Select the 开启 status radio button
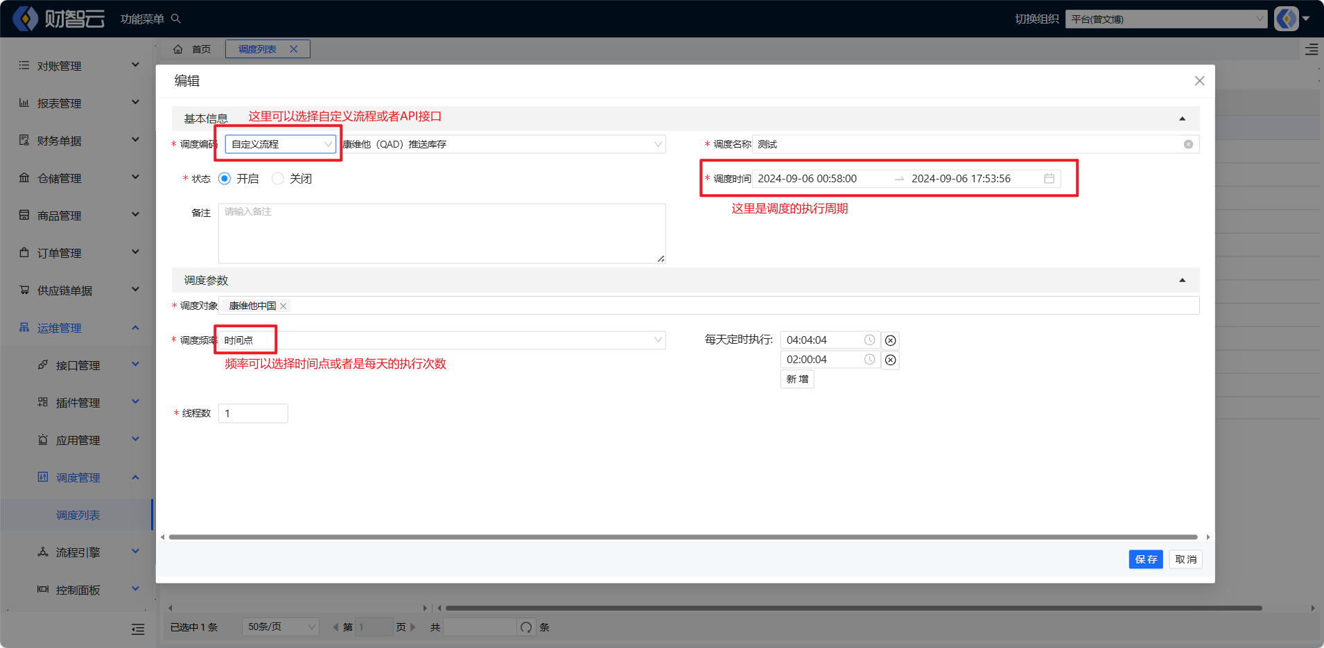 (225, 179)
